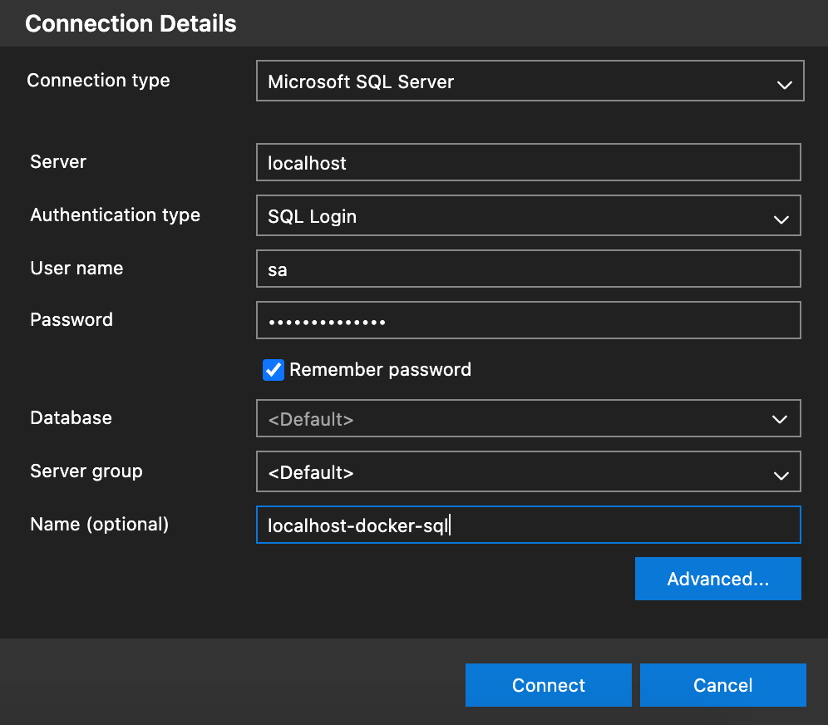The image size is (828, 725).
Task: Click into the masked Password field
Action: pos(528,321)
